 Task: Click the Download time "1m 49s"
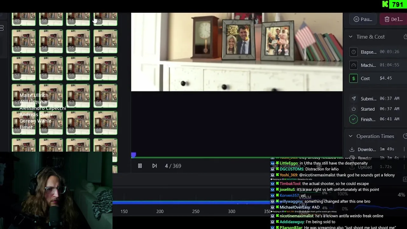(x=387, y=149)
